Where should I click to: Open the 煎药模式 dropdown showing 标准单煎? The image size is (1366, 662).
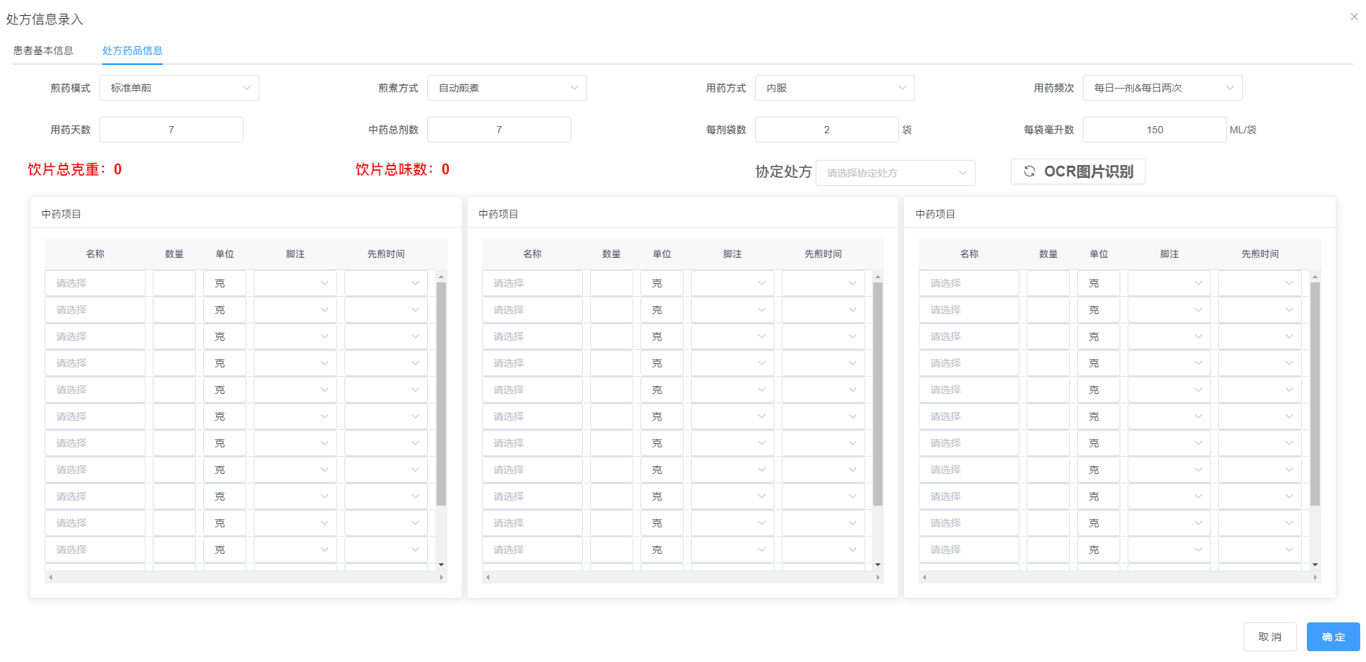[179, 88]
